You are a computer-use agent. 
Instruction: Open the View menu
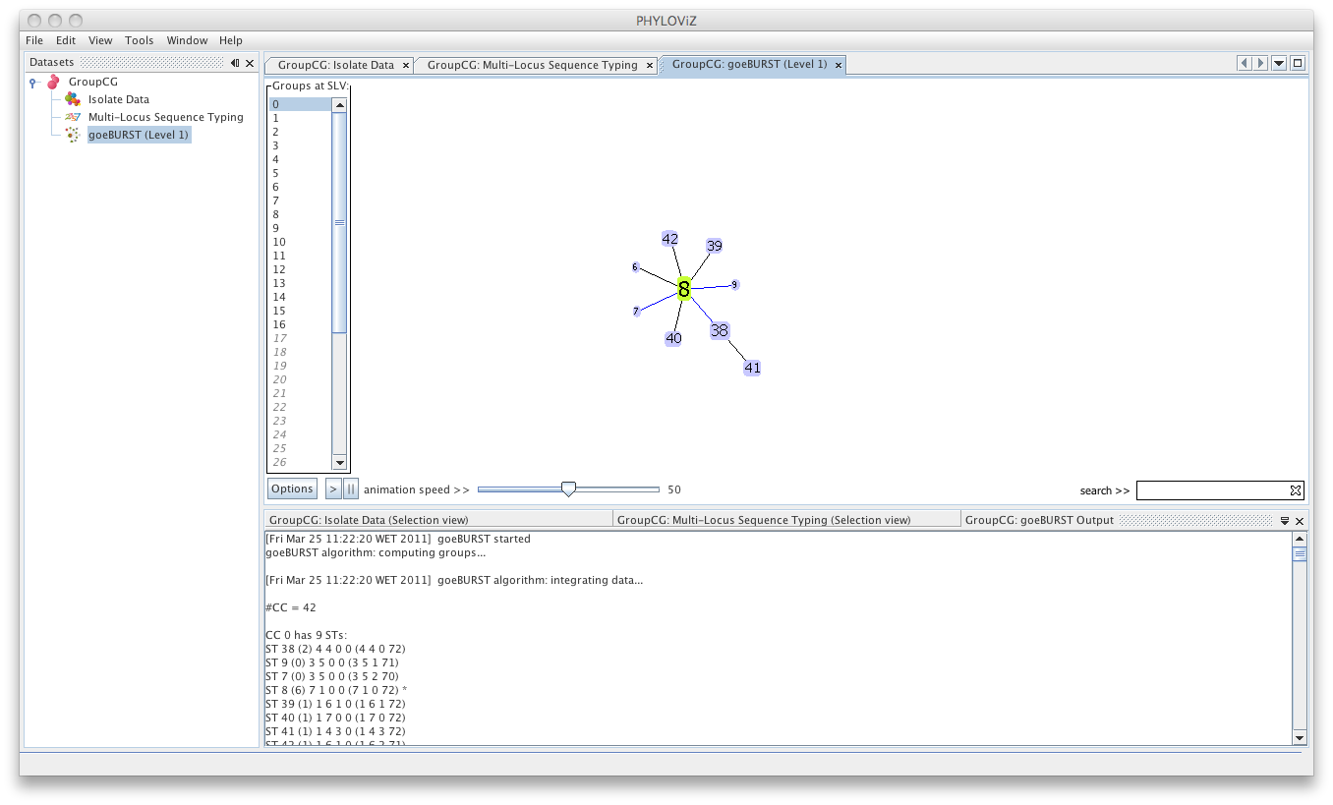pos(100,40)
